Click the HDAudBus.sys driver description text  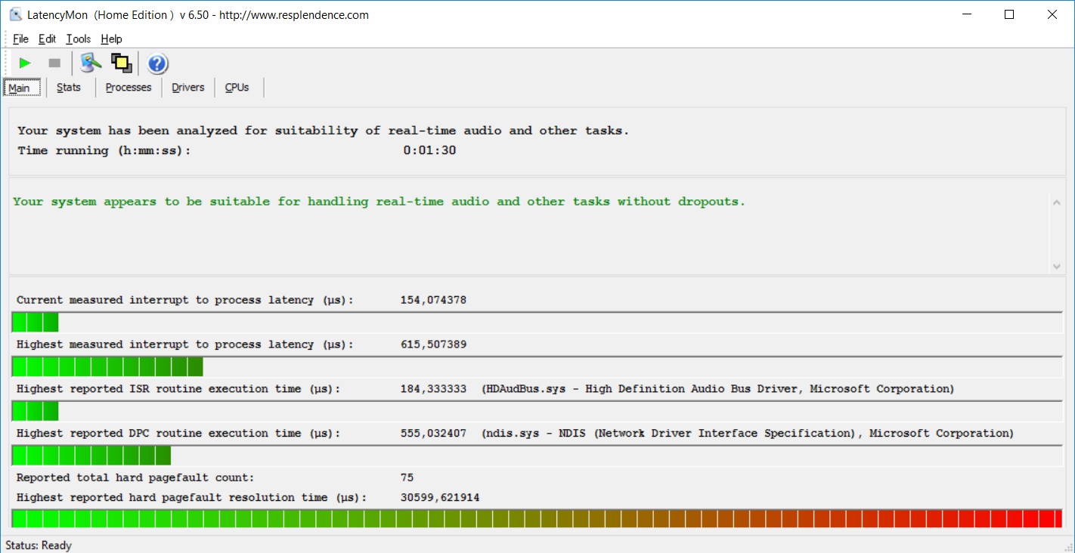click(x=717, y=389)
